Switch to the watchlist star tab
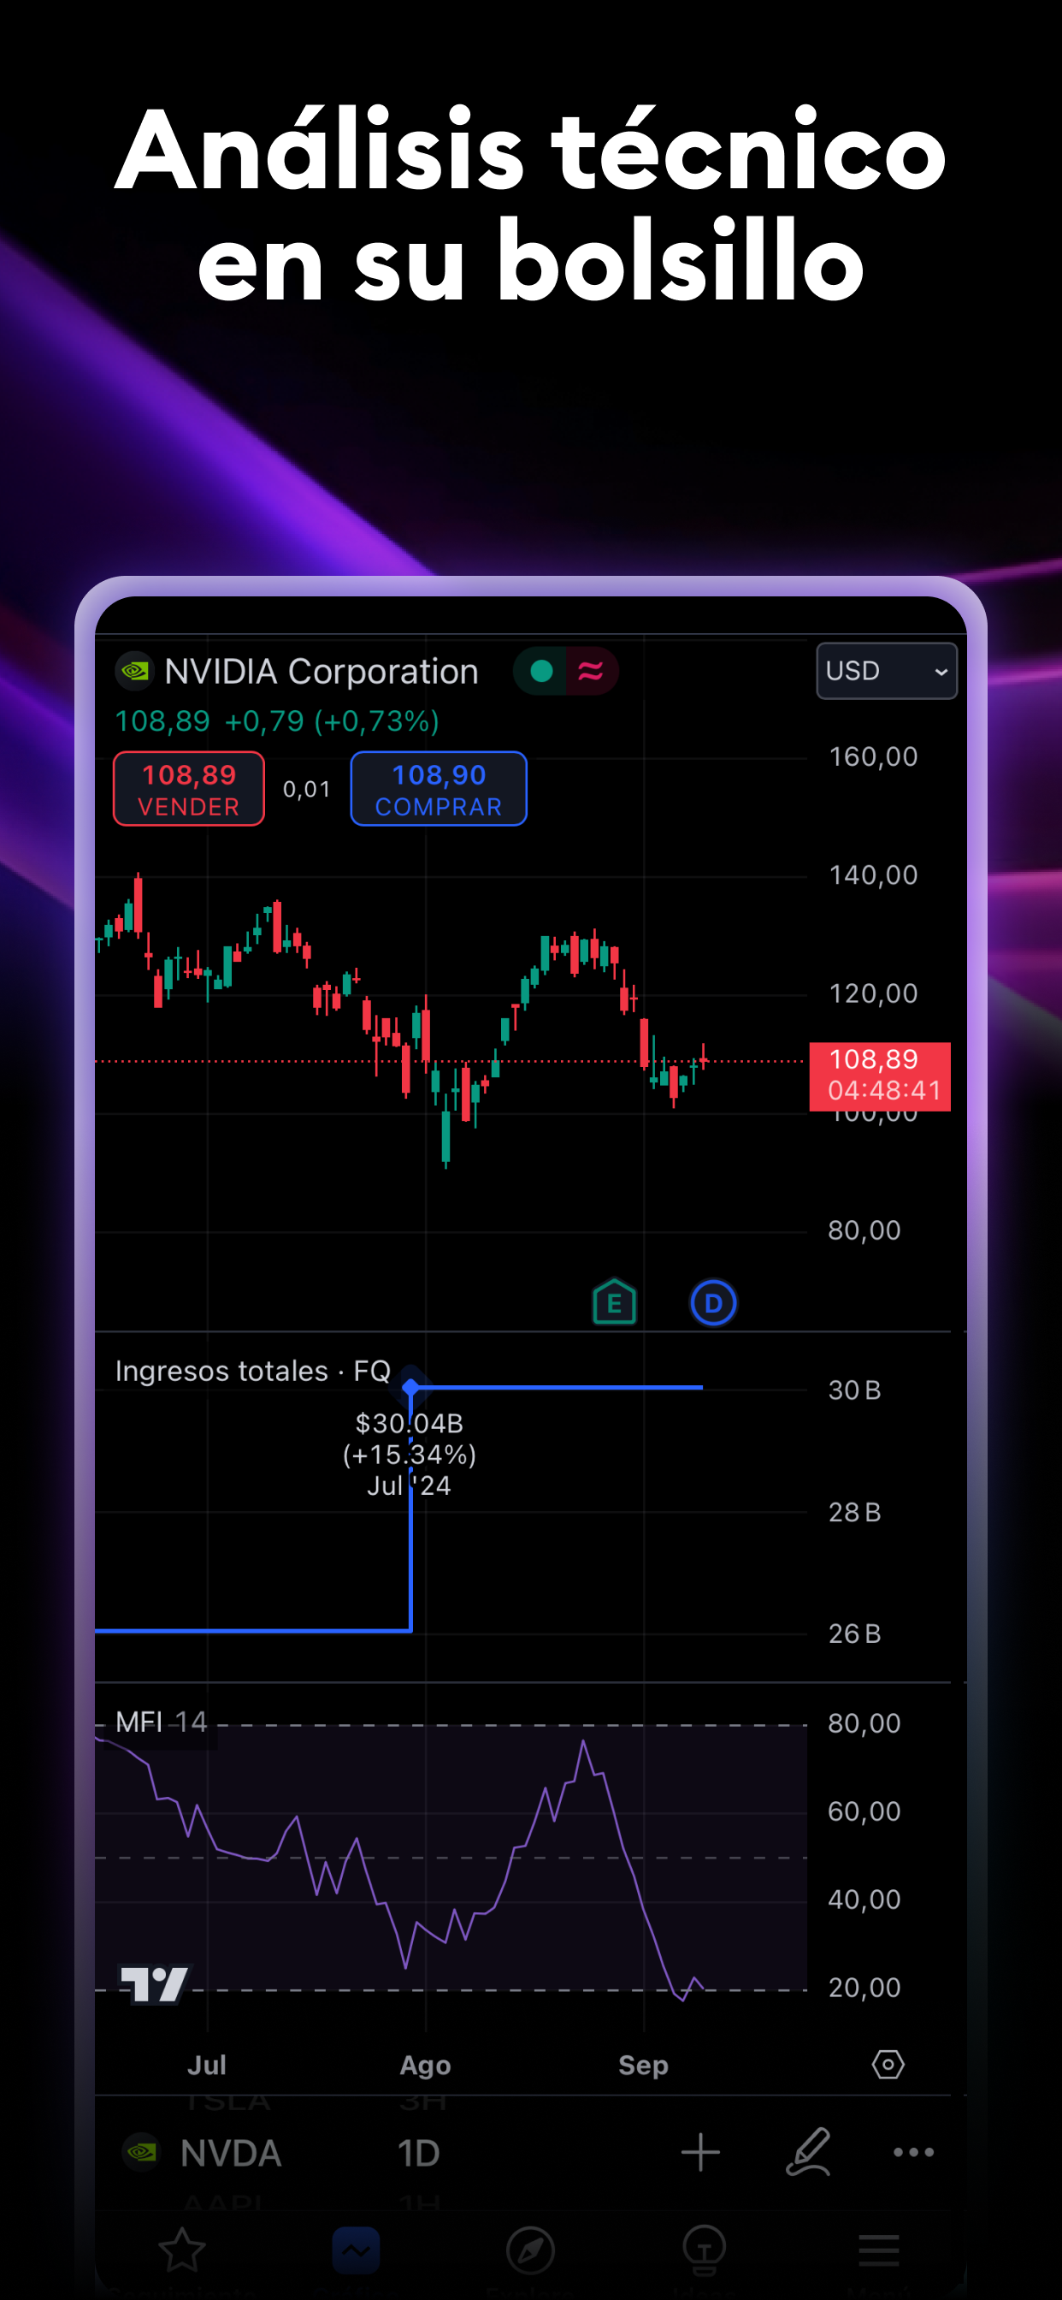1062x2300 pixels. tap(182, 2250)
